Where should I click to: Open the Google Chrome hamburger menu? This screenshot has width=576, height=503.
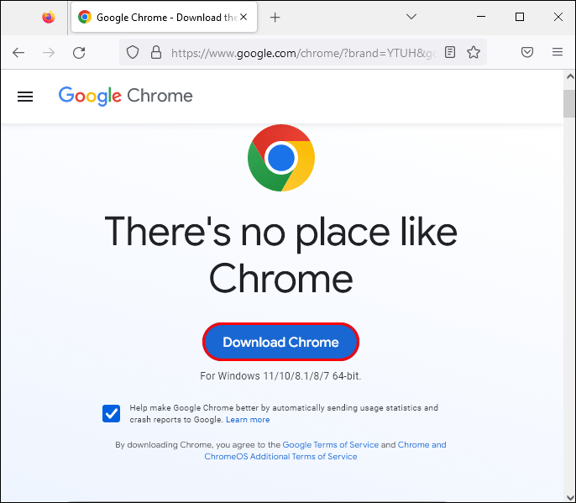click(x=25, y=97)
